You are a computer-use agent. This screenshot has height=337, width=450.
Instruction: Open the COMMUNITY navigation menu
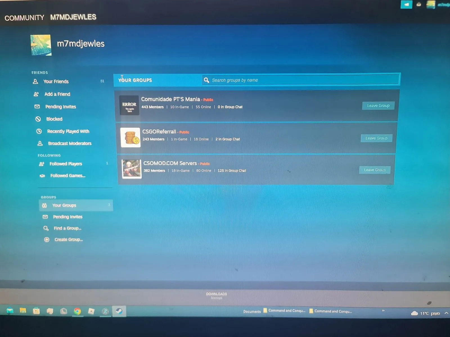click(24, 18)
